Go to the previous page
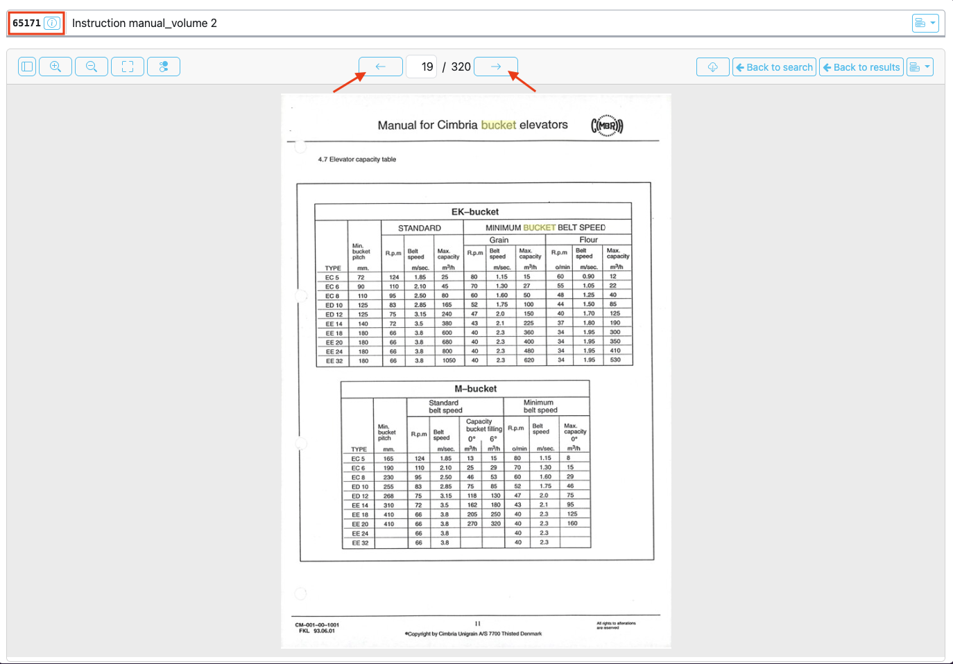953x664 pixels. coord(381,67)
